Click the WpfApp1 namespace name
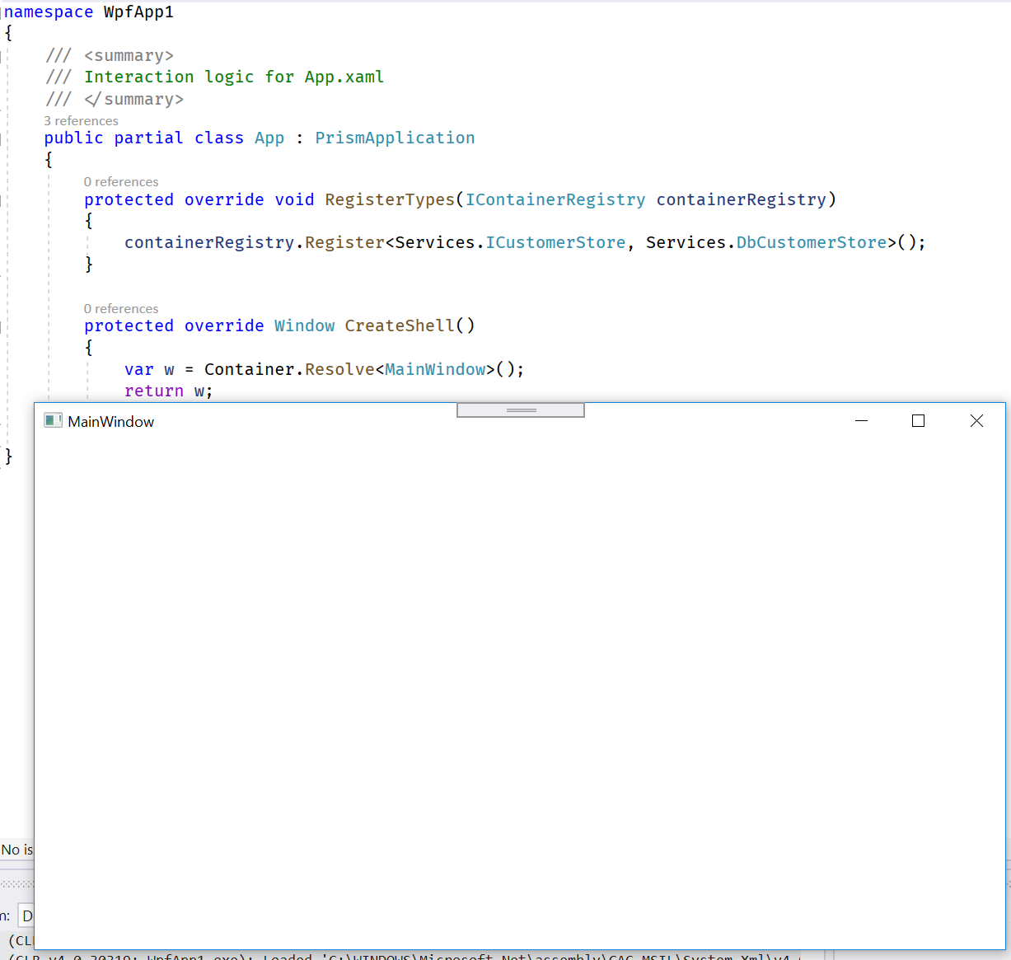 pos(138,12)
